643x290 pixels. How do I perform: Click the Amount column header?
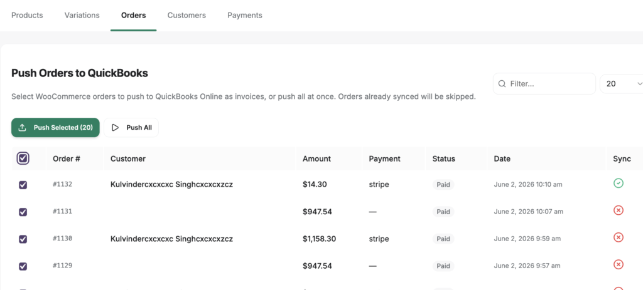click(x=316, y=158)
